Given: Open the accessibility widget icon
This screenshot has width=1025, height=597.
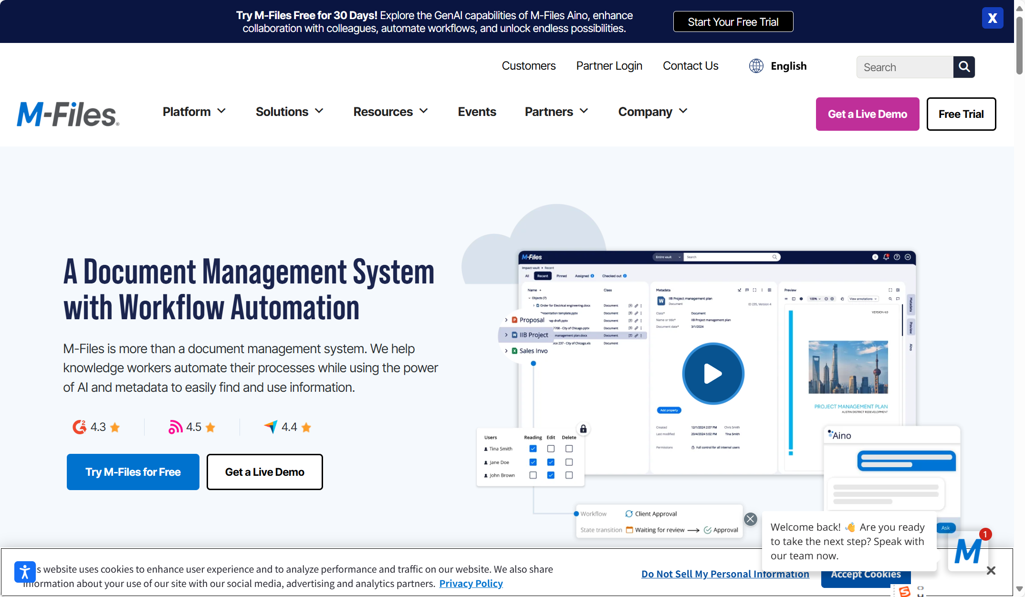Looking at the screenshot, I should (x=25, y=572).
